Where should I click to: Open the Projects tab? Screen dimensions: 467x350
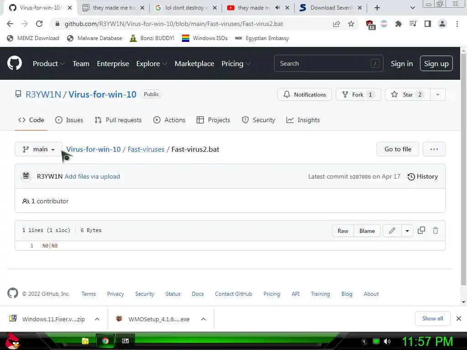pyautogui.click(x=213, y=120)
